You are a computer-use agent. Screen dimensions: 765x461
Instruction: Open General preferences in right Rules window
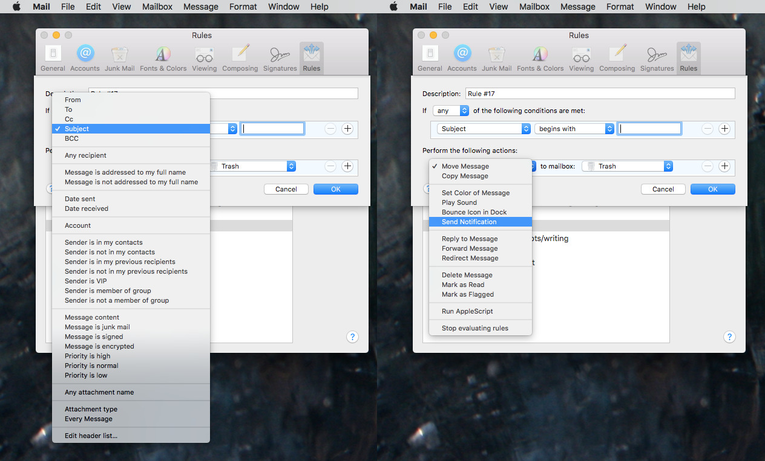click(x=430, y=59)
